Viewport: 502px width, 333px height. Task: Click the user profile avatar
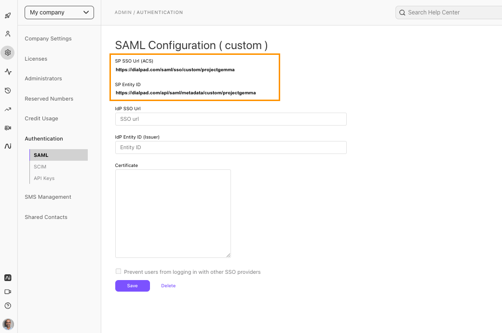[8, 324]
